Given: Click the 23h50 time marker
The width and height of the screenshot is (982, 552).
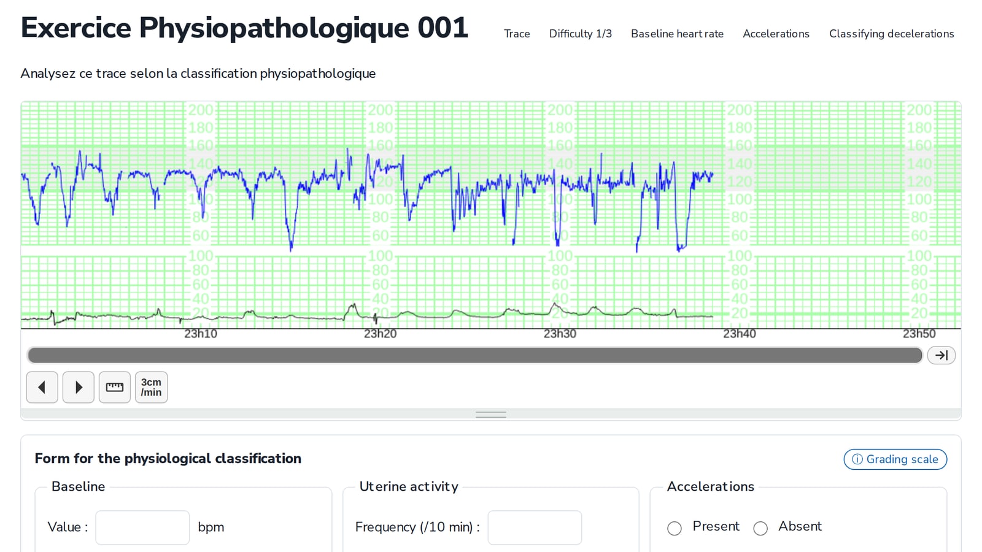Looking at the screenshot, I should coord(919,334).
